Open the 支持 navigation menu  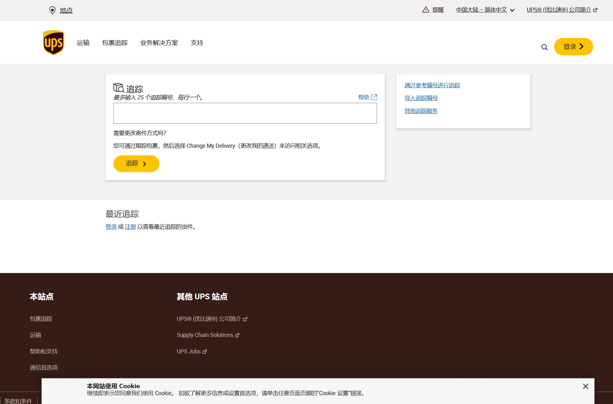[197, 43]
